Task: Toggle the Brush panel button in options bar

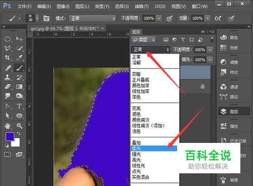Action: coord(46,18)
